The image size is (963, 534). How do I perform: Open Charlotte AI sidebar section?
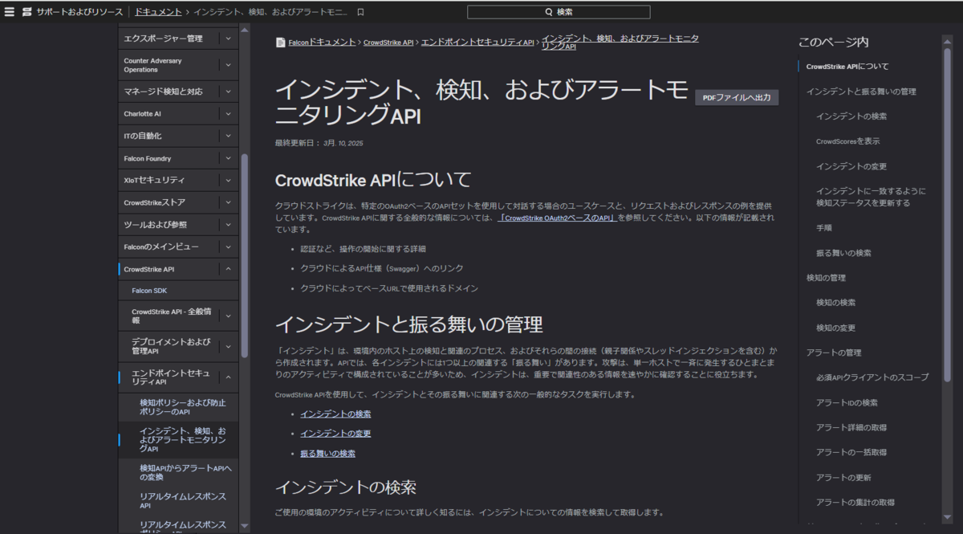pos(142,114)
